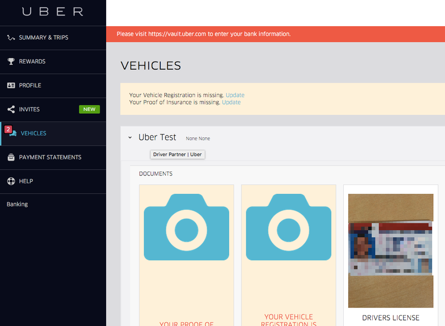
Task: Click "Your Vehicle Registration is" warning caption
Action: 289,320
